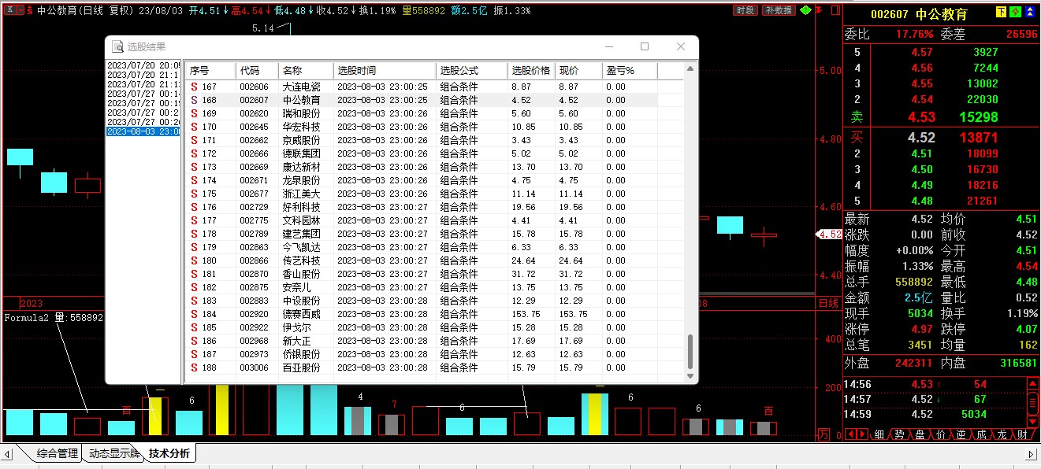Click the 万 unit icon below volume axis
Image resolution: width=1041 pixels, height=469 pixels.
coord(824,434)
